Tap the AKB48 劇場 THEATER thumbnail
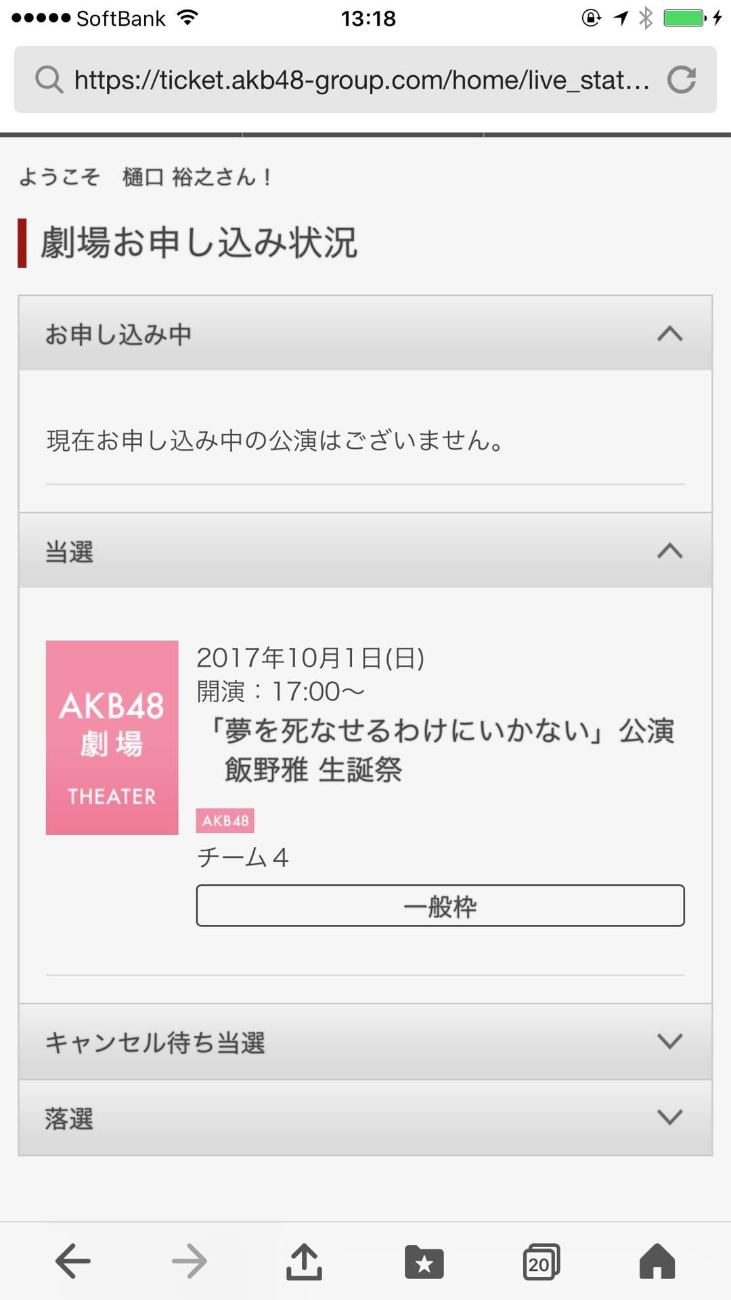The image size is (731, 1300). pos(112,737)
